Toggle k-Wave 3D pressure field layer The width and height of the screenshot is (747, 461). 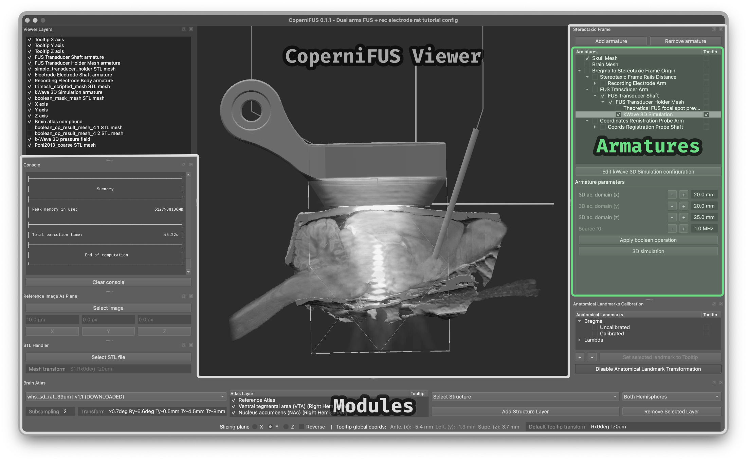(x=30, y=139)
